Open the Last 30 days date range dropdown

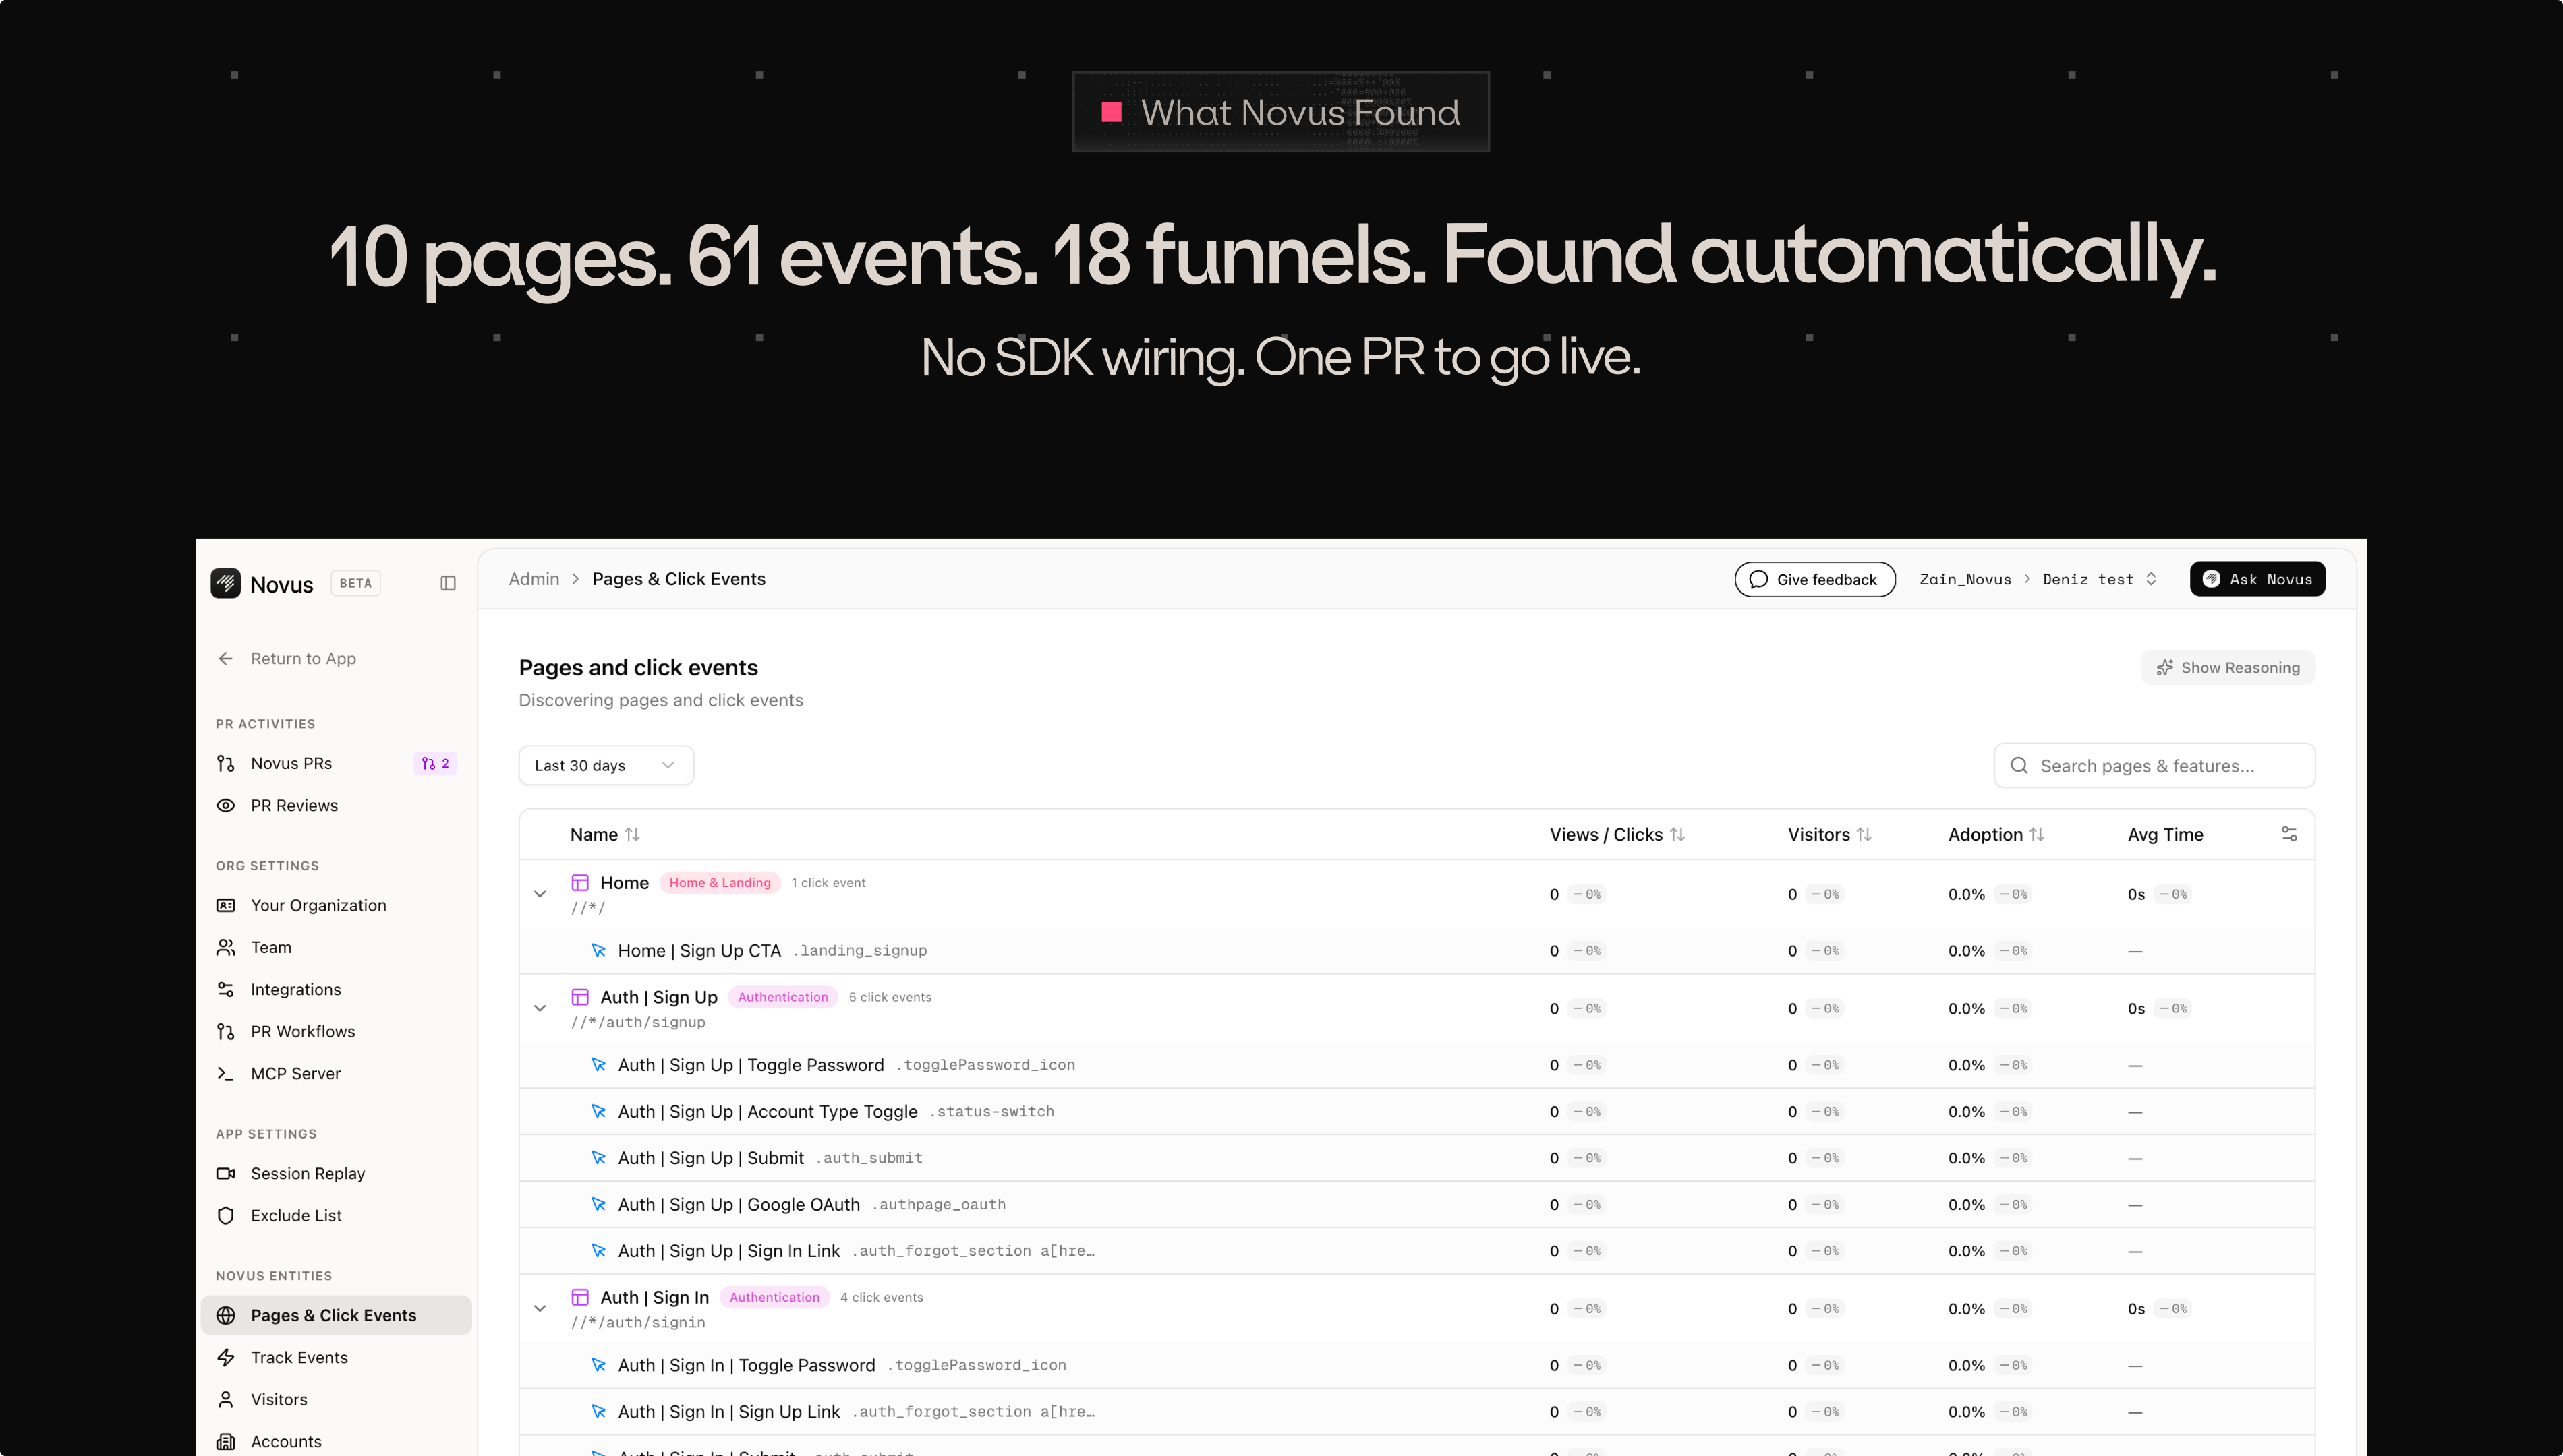point(606,765)
